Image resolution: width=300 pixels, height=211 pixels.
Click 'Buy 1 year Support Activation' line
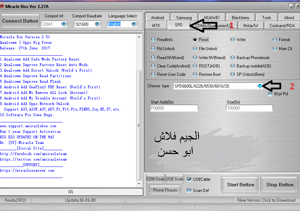[x=30, y=131]
